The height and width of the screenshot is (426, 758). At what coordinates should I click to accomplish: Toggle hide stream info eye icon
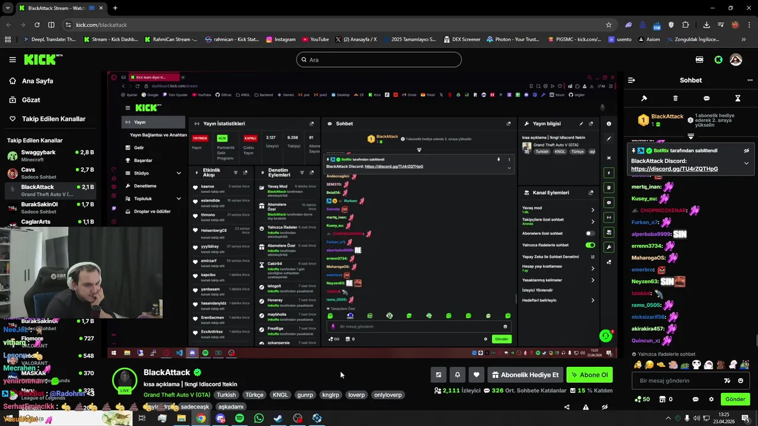[x=605, y=407]
